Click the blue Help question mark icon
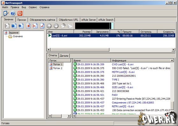The width and height of the screenshot is (178, 126). (13, 13)
